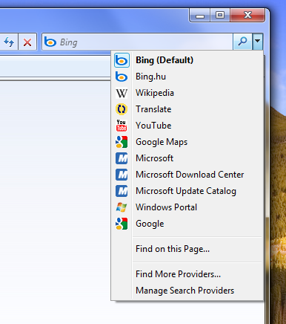Choose Google at the bottom of providers
The height and width of the screenshot is (324, 286).
pyautogui.click(x=187, y=224)
